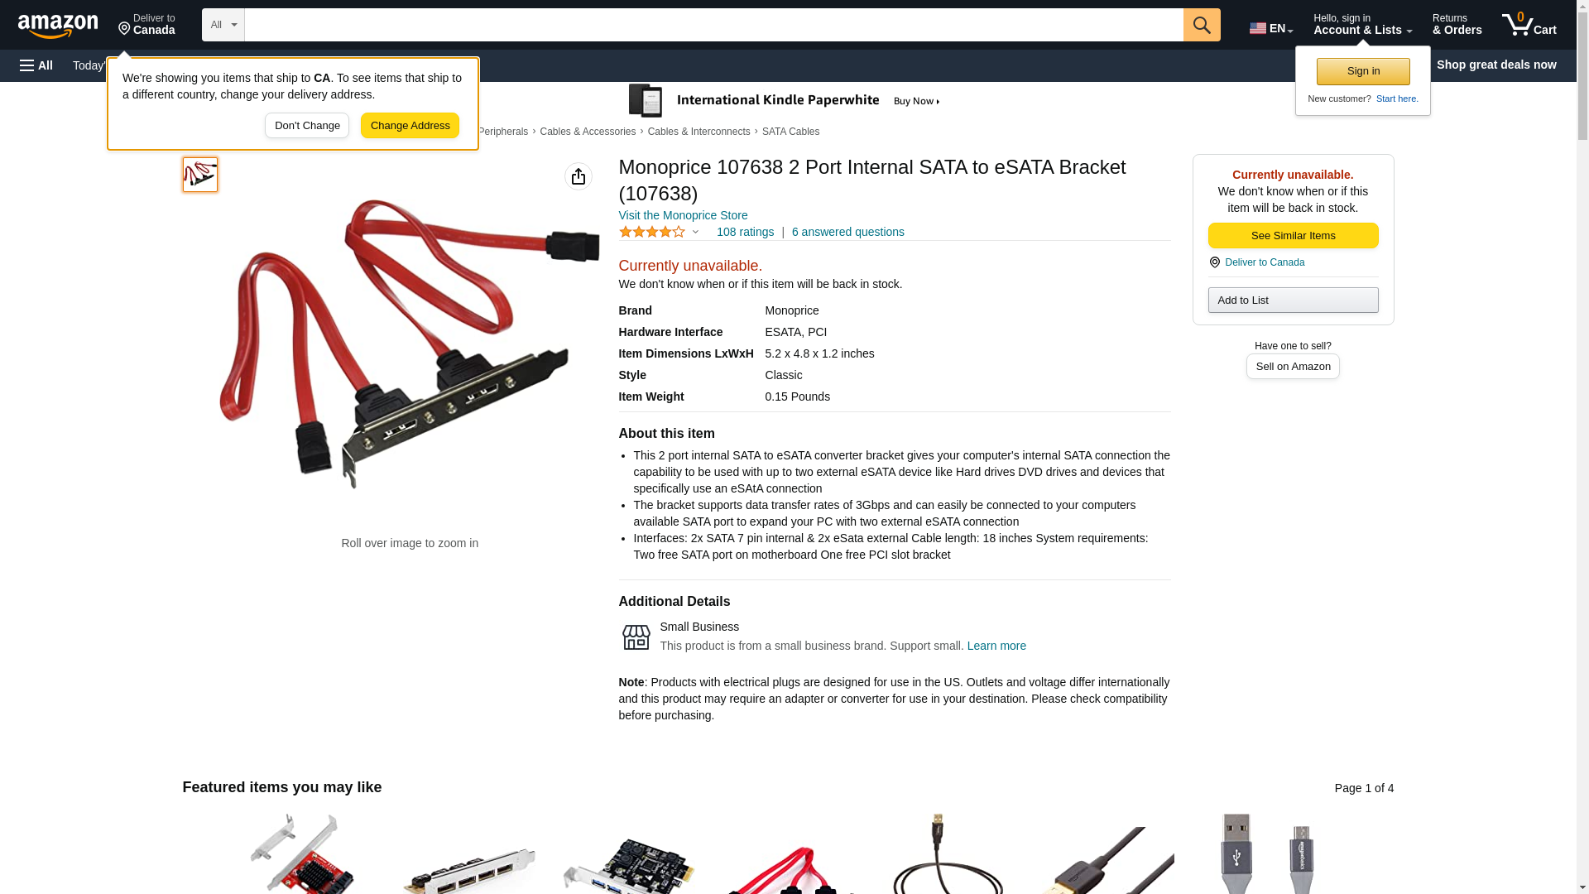This screenshot has width=1589, height=894.
Task: Click the Amazon logo
Action: tap(58, 26)
